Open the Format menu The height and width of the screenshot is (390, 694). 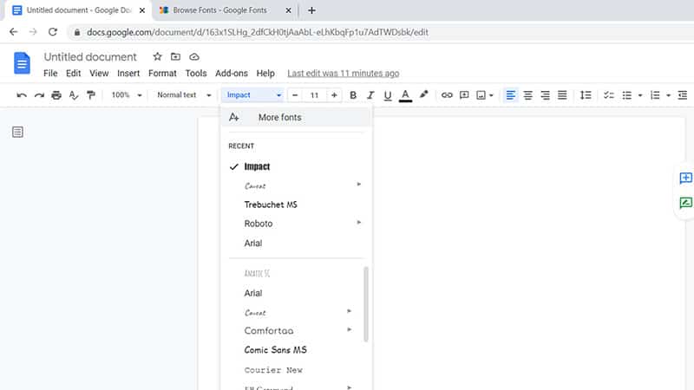pyautogui.click(x=162, y=74)
